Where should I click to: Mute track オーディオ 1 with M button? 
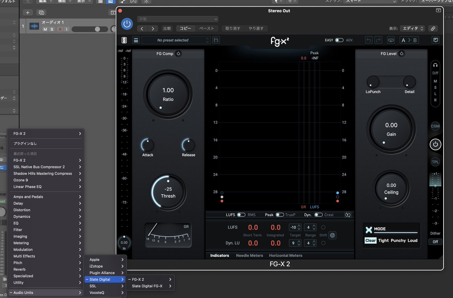tap(45, 29)
